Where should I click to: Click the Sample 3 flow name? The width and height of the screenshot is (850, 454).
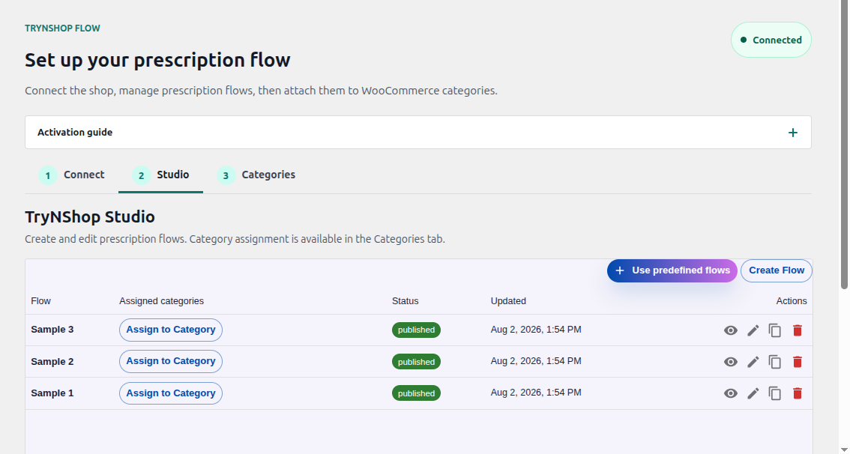[52, 330]
